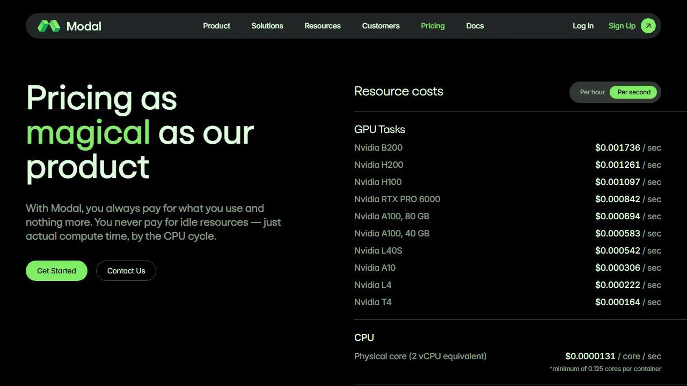Select the Nvidia RTX PRO 6000 label
This screenshot has width=687, height=386.
coord(397,199)
